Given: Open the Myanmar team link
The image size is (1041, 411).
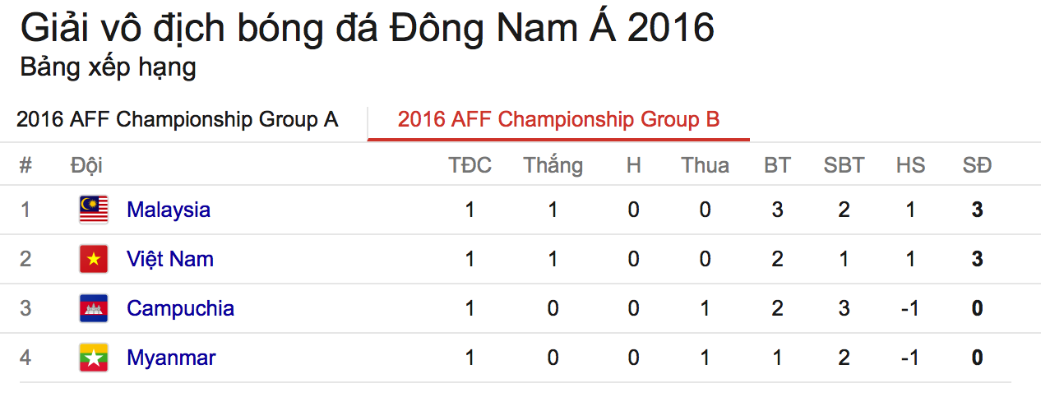Looking at the screenshot, I should click(x=171, y=358).
